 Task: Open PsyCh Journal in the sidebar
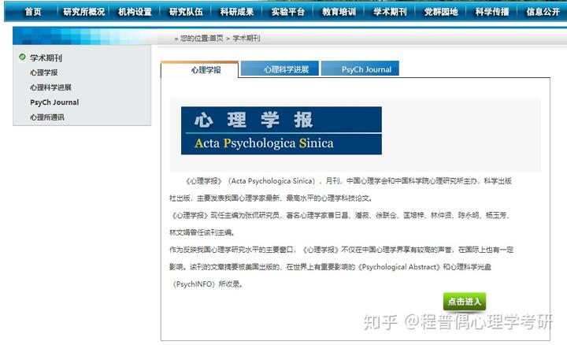click(x=54, y=102)
